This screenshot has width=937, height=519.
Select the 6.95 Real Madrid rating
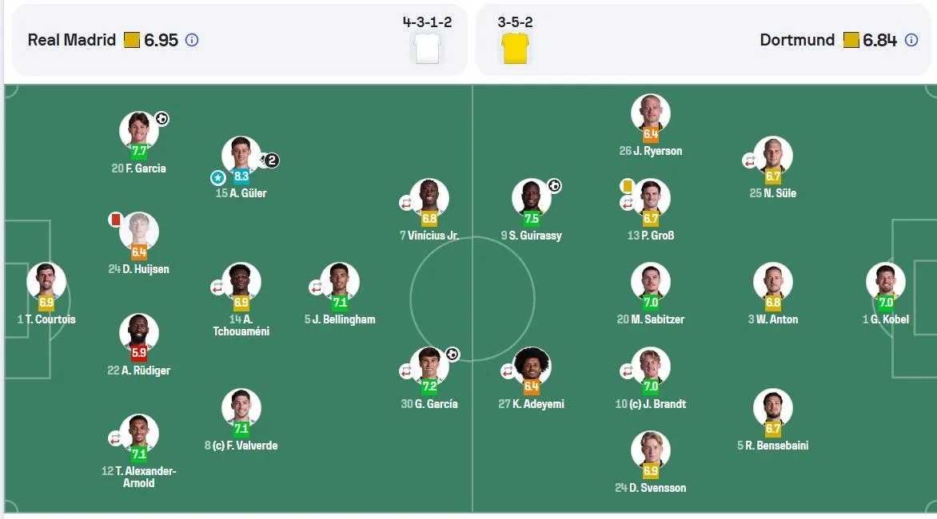(x=161, y=40)
